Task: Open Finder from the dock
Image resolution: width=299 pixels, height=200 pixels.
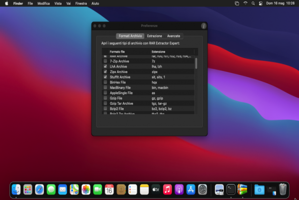Action: pyautogui.click(x=16, y=190)
